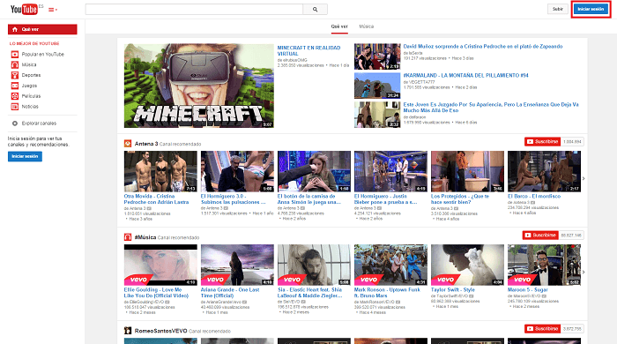617x344 pixels.
Task: Open the Este Joven Es Juzgado video link
Action: 491,108
